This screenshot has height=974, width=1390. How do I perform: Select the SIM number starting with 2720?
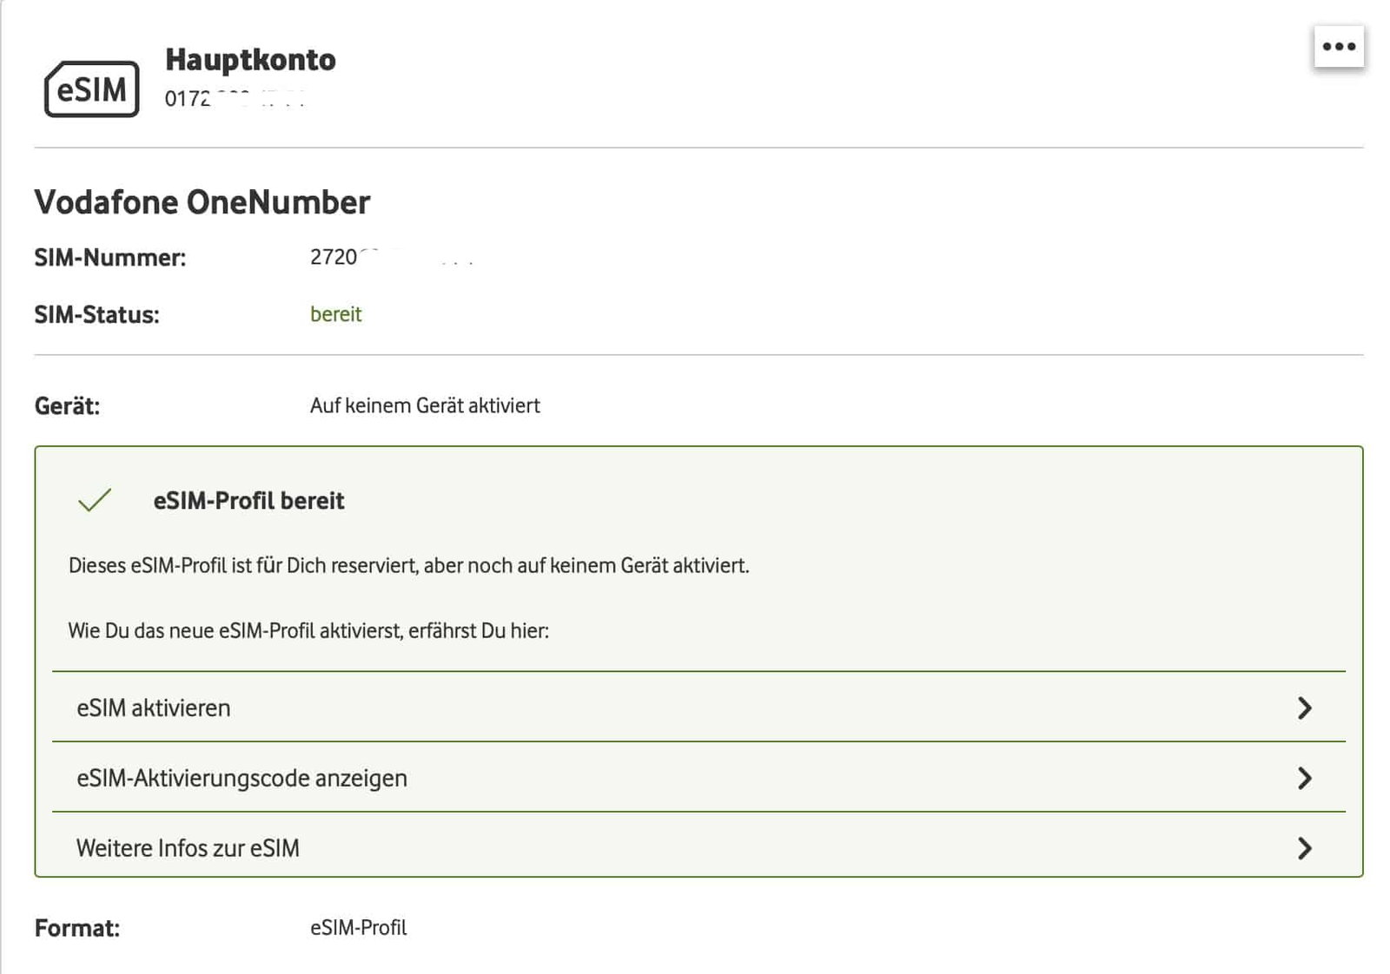[390, 257]
